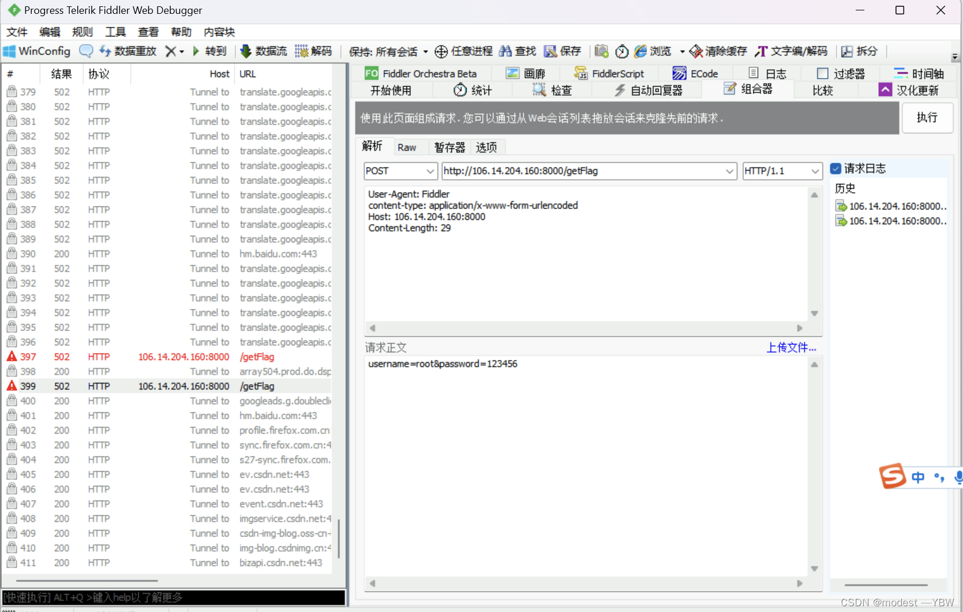Image resolution: width=963 pixels, height=612 pixels.
Task: Open the second history entry 106.14.204.160:8000
Action: (891, 221)
